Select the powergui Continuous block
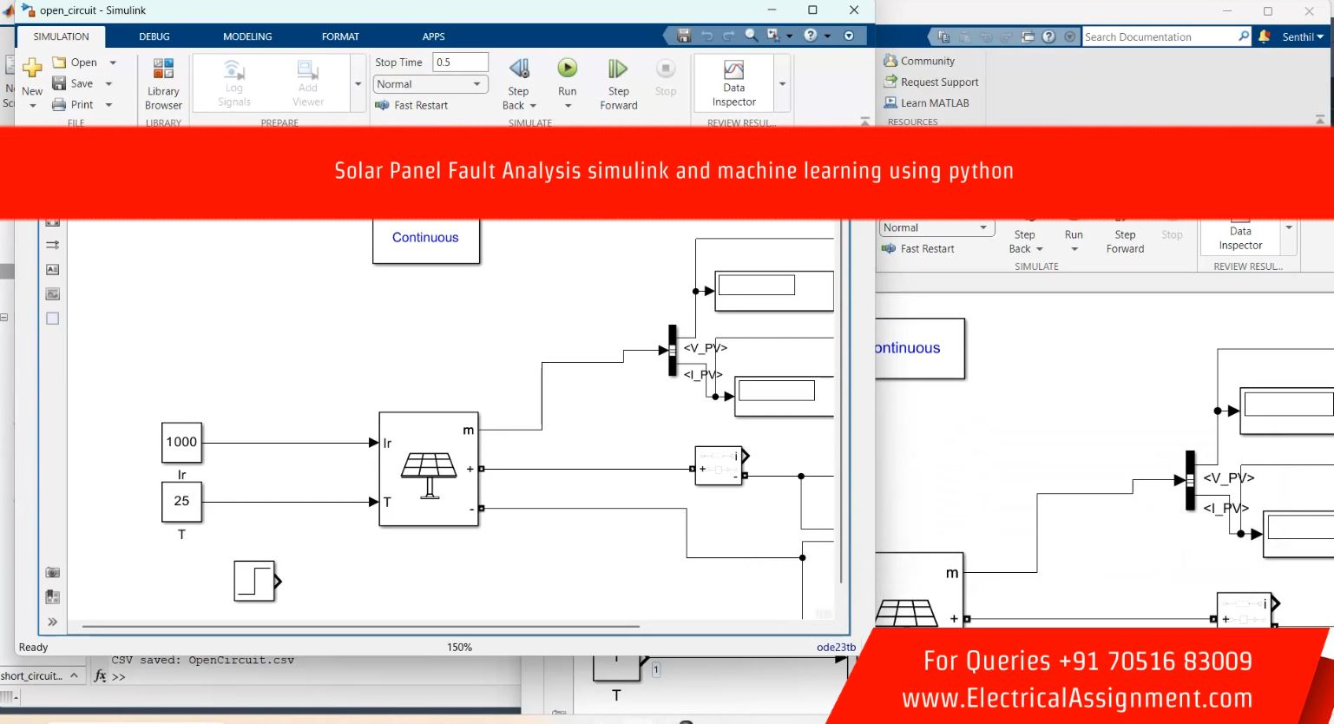This screenshot has width=1334, height=724. pyautogui.click(x=426, y=240)
